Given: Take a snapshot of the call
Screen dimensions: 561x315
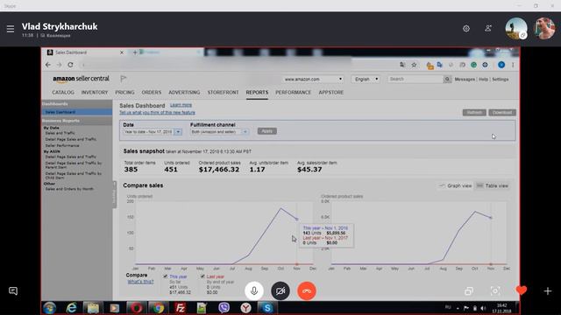Looking at the screenshot, I should 495,291.
